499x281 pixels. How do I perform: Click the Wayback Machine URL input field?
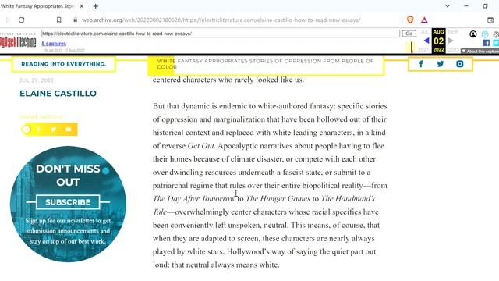tap(221, 34)
